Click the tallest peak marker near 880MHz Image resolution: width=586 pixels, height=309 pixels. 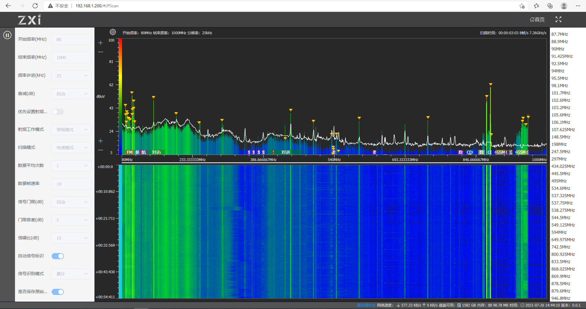(x=490, y=84)
